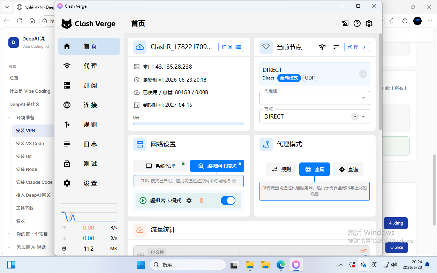Open the 规则 rules page

click(x=89, y=124)
